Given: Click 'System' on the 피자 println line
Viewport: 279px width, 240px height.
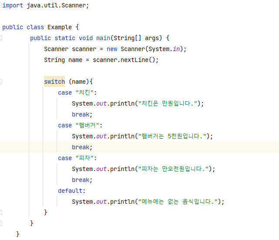Looking at the screenshot, I should click(82, 169).
